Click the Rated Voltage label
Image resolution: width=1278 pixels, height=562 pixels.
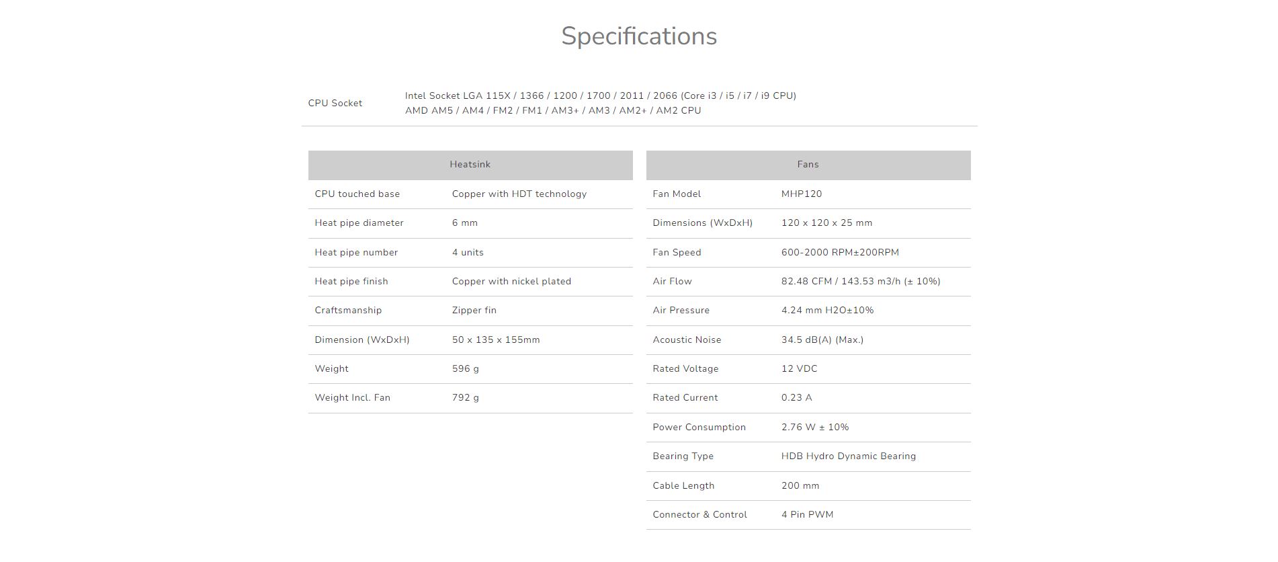(685, 369)
